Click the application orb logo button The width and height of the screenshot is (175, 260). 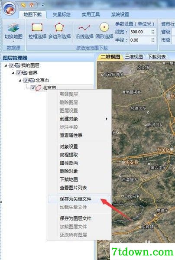point(10,8)
